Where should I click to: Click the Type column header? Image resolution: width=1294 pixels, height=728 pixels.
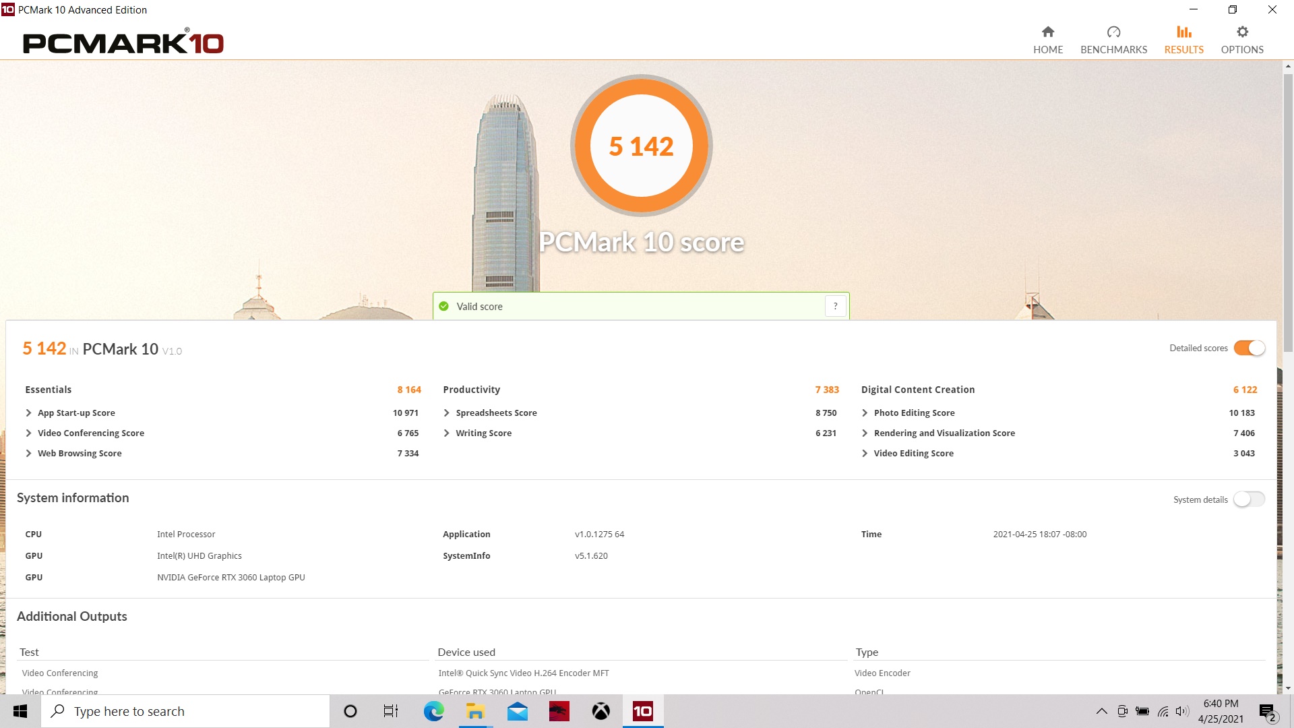[867, 652]
